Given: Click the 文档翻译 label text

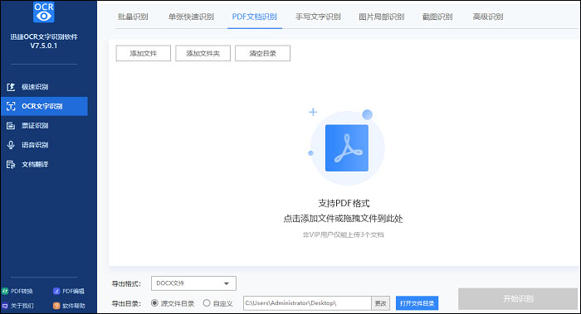Looking at the screenshot, I should (35, 164).
